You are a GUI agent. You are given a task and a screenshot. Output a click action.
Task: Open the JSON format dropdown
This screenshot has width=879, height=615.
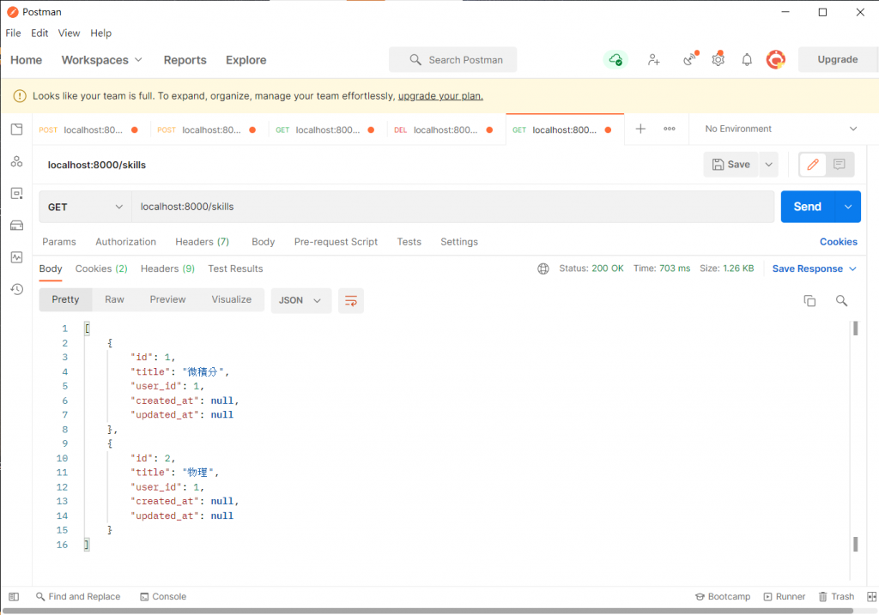pyautogui.click(x=301, y=301)
